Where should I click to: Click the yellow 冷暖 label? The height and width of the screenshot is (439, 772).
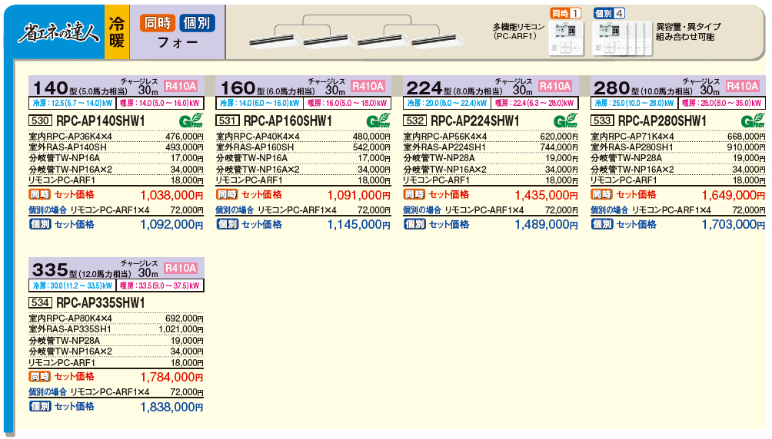[117, 32]
